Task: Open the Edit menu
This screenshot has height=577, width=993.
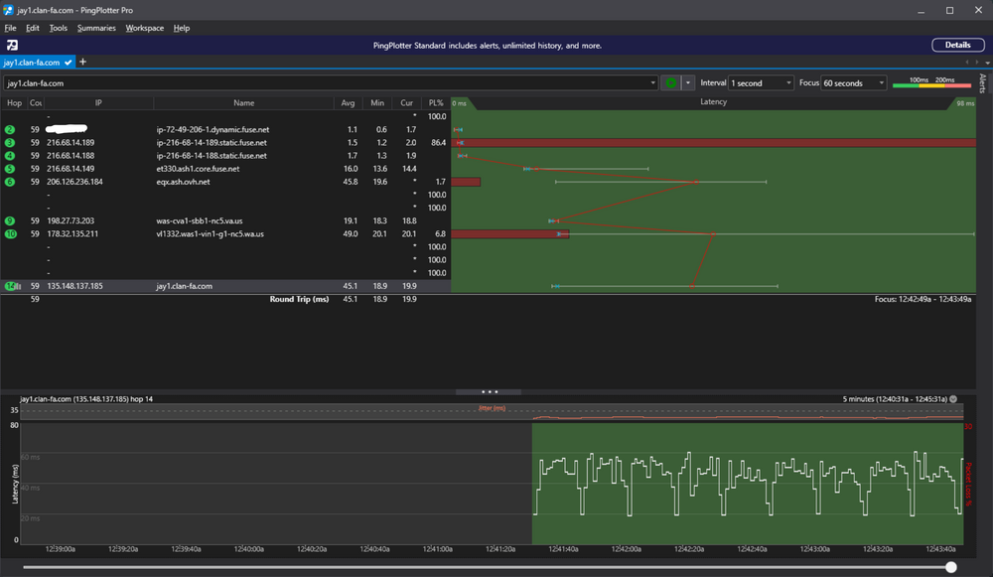Action: coord(33,28)
